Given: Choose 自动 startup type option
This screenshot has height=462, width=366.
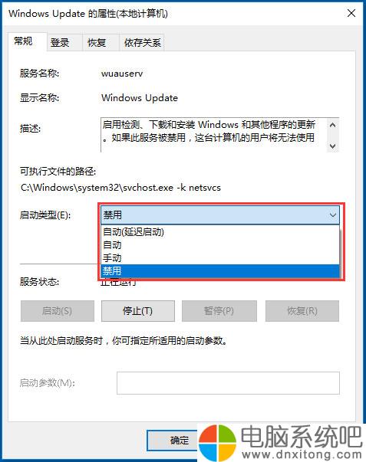Looking at the screenshot, I should 220,245.
